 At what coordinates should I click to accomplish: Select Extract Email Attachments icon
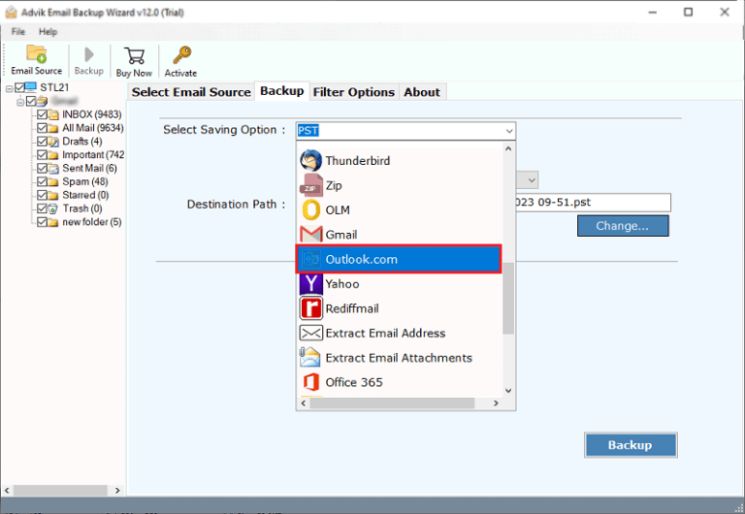tap(309, 357)
